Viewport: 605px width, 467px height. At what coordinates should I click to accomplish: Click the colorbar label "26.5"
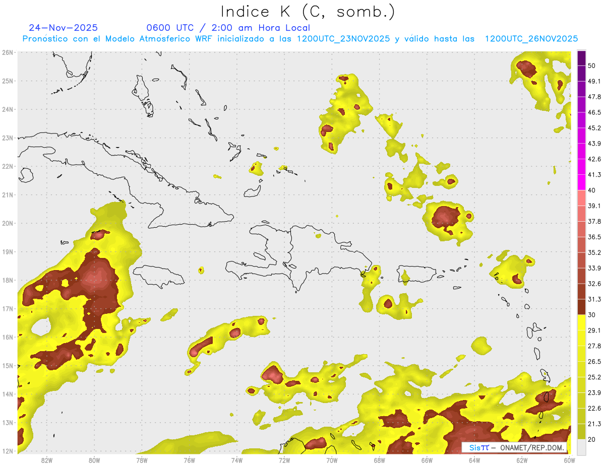pos(594,361)
